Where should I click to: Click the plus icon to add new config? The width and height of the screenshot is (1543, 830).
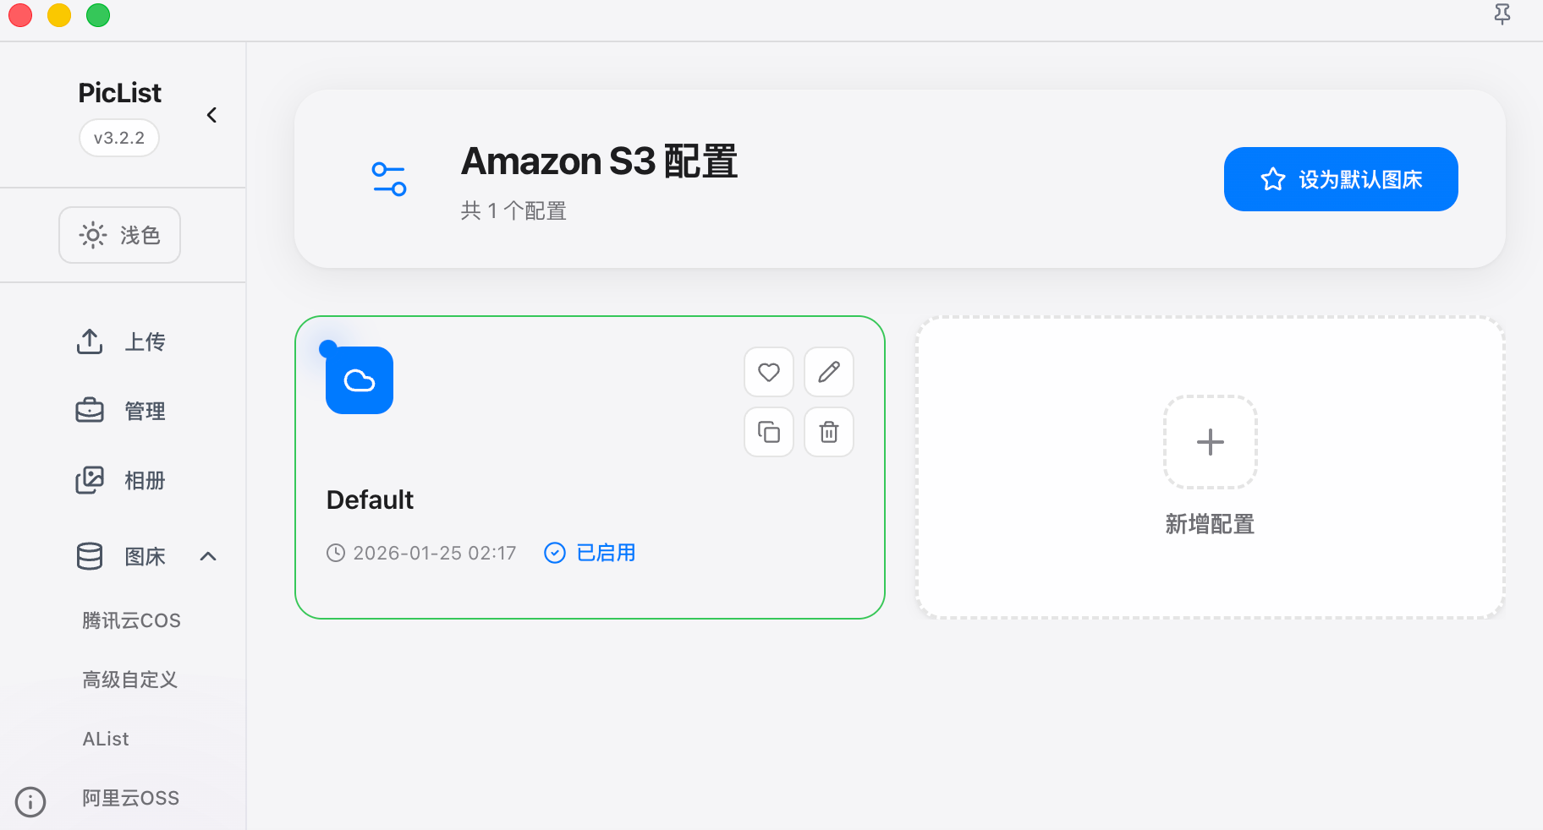coord(1210,442)
